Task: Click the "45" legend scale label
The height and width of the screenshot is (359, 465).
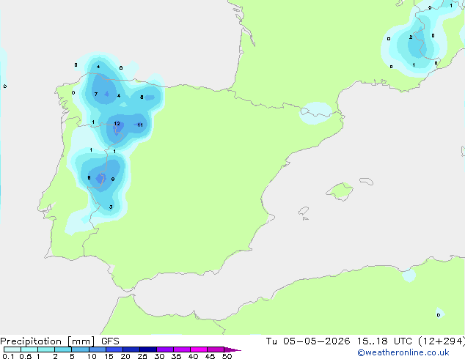Action: tap(210, 356)
